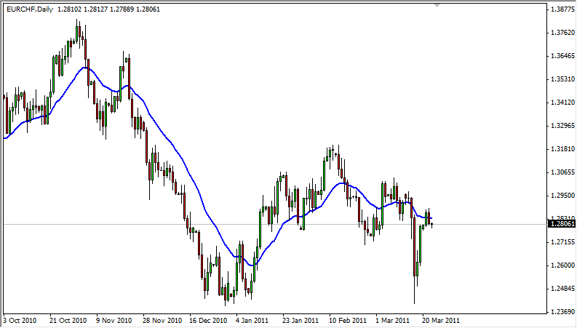This screenshot has width=577, height=328.
Task: Select the high value 1.28127 in header
Action: coord(95,9)
